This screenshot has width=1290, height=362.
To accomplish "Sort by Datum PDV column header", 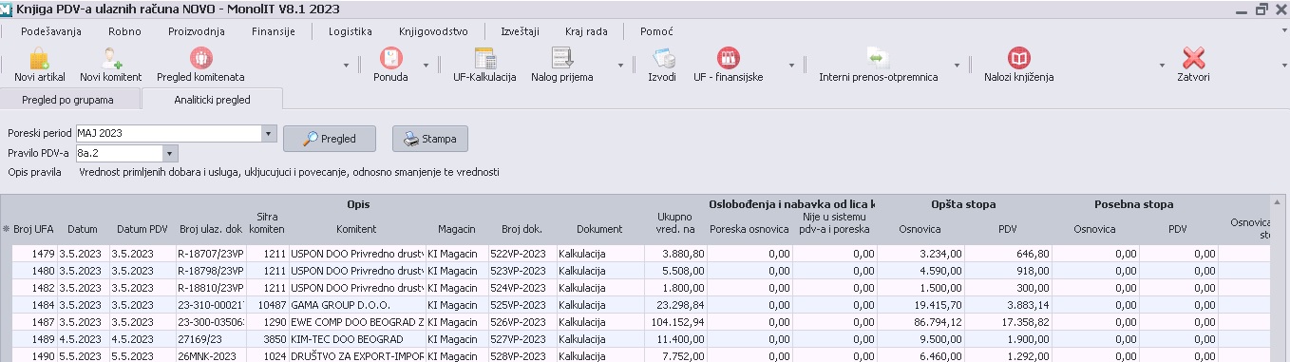I will (142, 229).
